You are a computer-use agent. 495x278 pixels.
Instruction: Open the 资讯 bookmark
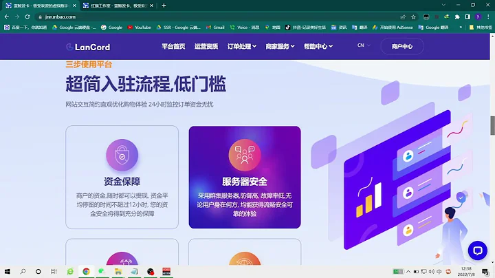pyautogui.click(x=339, y=28)
